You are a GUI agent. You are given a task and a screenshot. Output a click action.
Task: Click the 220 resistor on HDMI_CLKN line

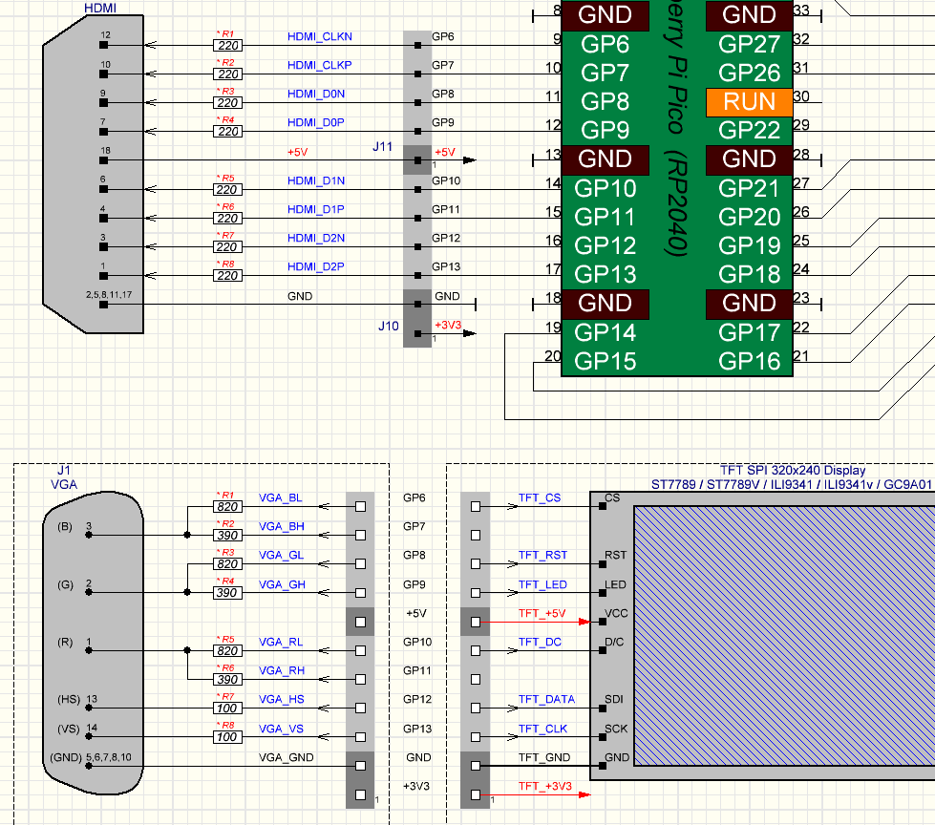(x=227, y=45)
